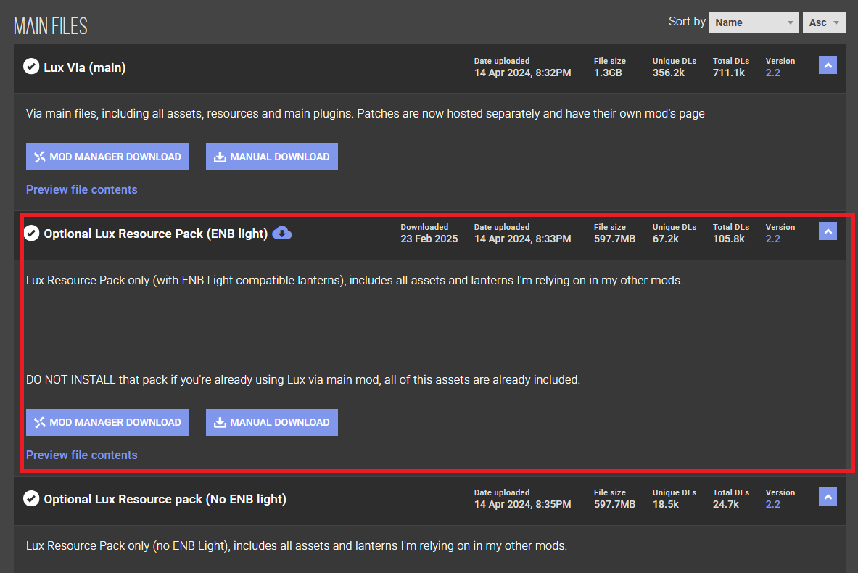Click Mod Manager Download for Lux Via (main)

pyautogui.click(x=107, y=157)
